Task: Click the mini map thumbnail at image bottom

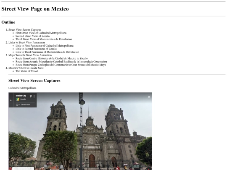Action: point(23,169)
